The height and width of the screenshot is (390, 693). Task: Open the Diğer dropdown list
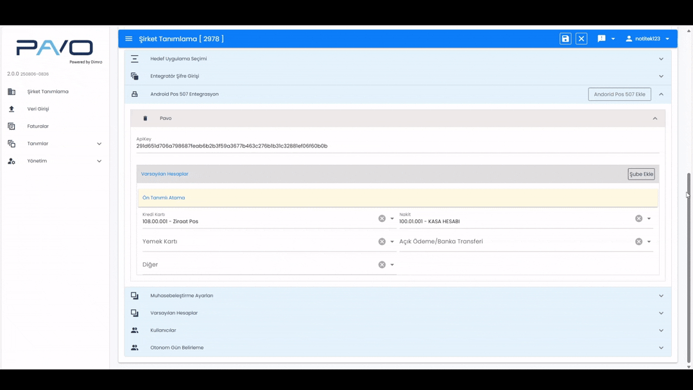(x=392, y=265)
